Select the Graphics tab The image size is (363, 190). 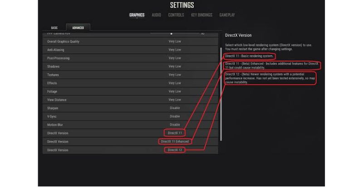point(137,15)
